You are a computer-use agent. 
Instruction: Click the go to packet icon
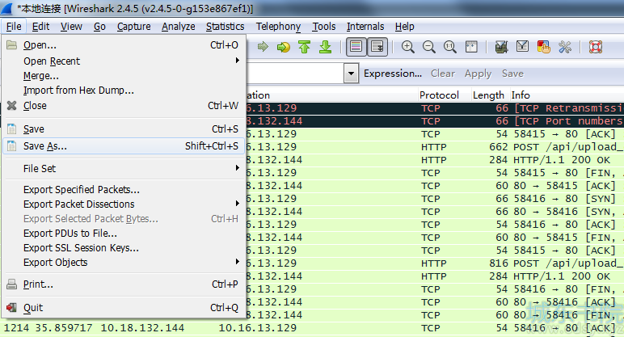(x=284, y=47)
